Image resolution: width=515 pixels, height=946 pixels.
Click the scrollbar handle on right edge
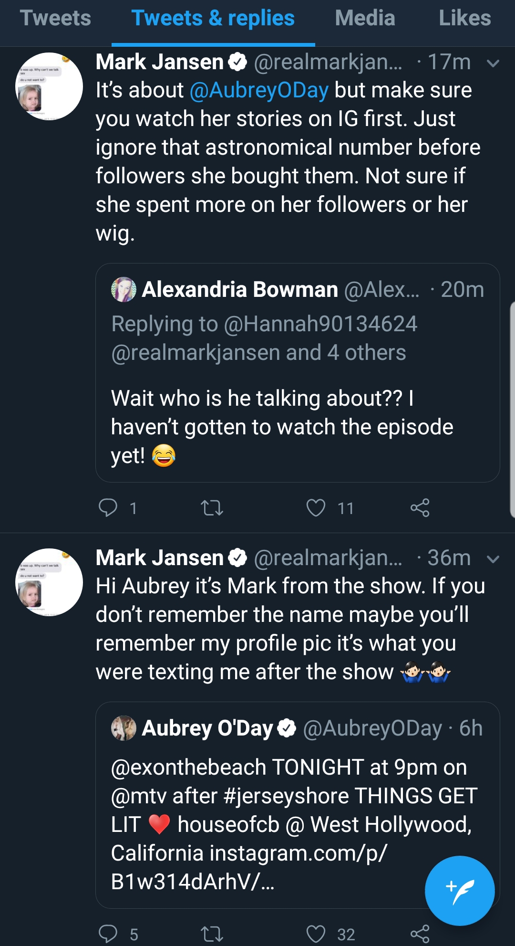tap(512, 409)
